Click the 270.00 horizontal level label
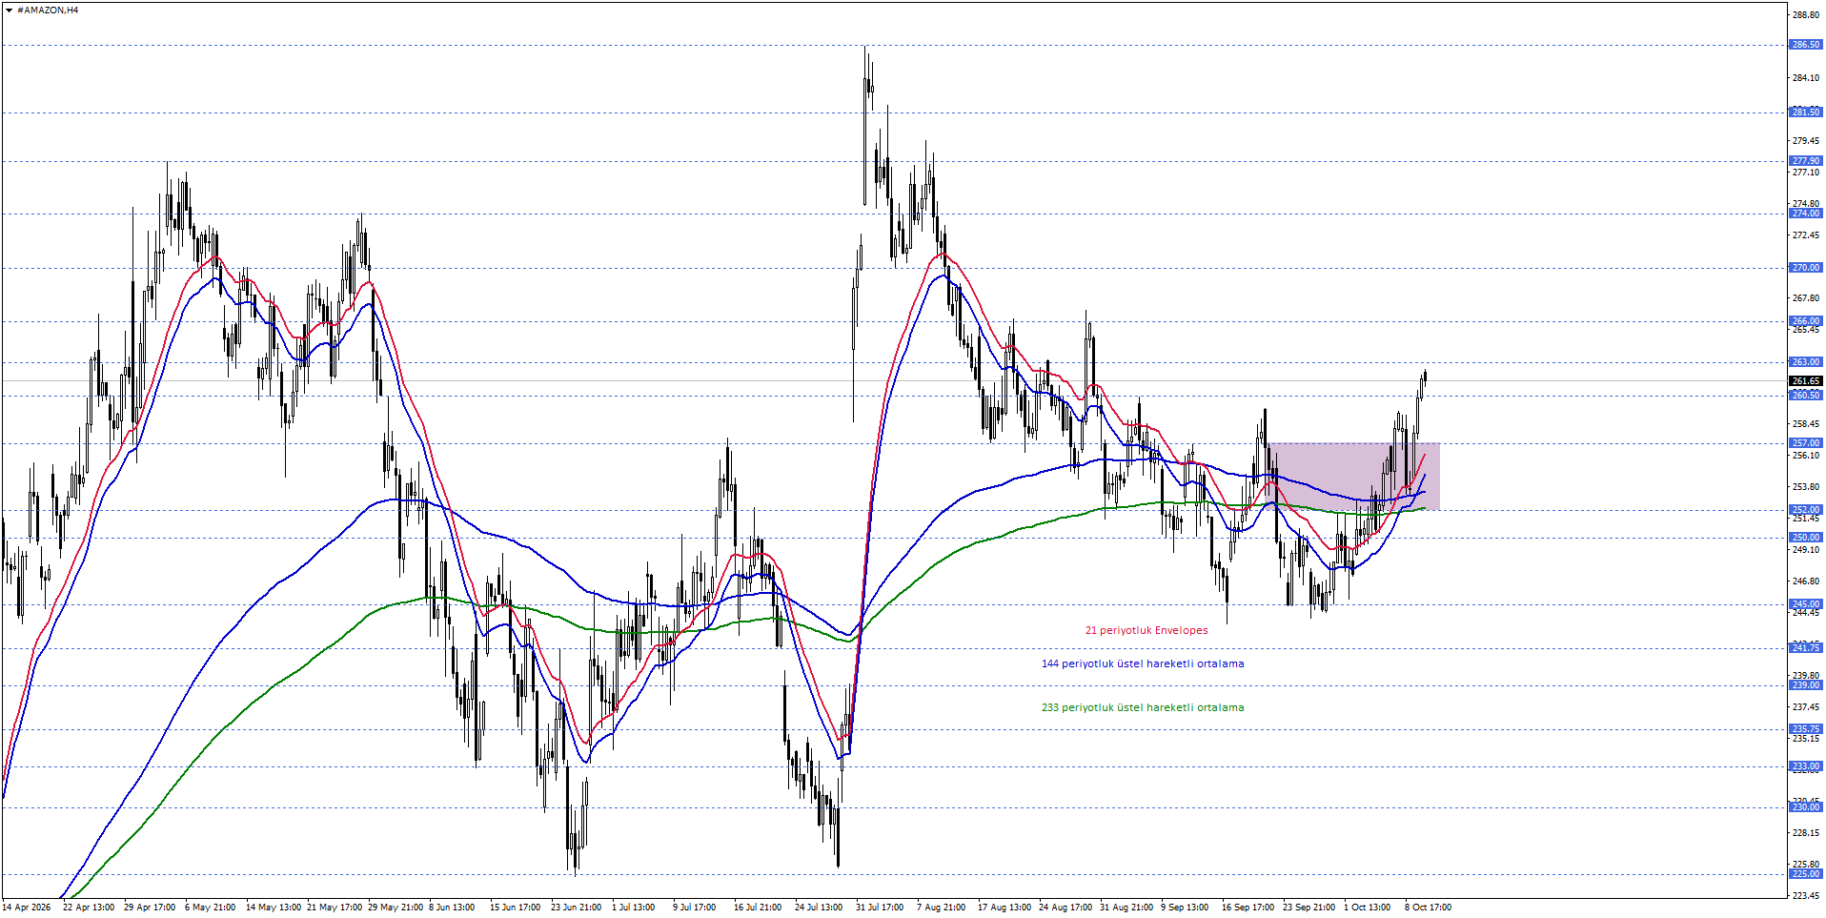1826x918 pixels. point(1806,268)
